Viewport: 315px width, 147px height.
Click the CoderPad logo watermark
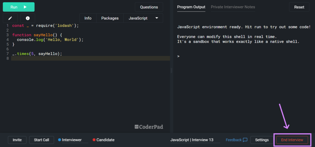click(x=149, y=127)
